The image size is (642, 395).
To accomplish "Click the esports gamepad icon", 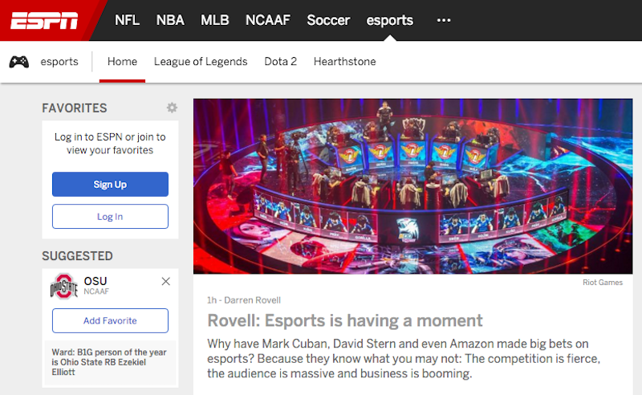I will pos(19,62).
